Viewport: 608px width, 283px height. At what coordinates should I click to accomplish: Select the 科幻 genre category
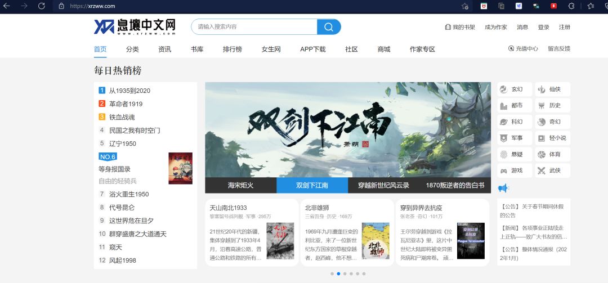tap(515, 122)
